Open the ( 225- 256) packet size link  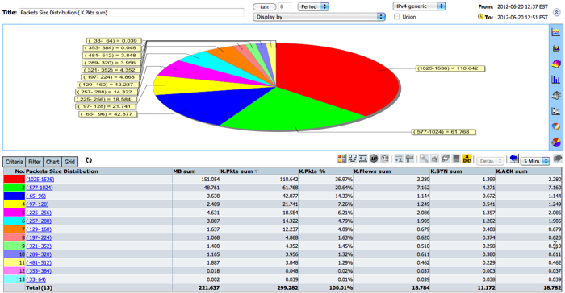(39, 213)
